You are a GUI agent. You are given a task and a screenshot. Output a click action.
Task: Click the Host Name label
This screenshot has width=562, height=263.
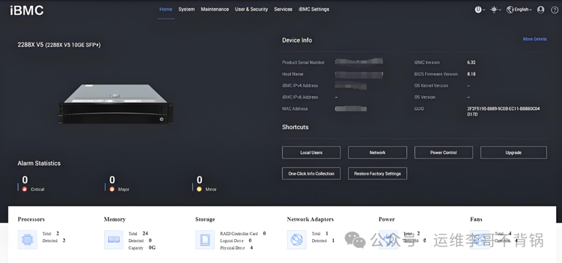tap(292, 74)
